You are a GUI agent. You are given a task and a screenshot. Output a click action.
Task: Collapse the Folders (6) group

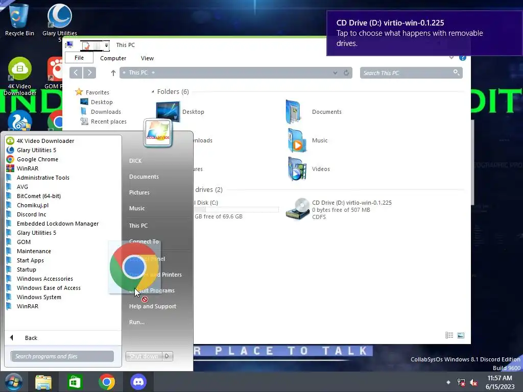(153, 92)
